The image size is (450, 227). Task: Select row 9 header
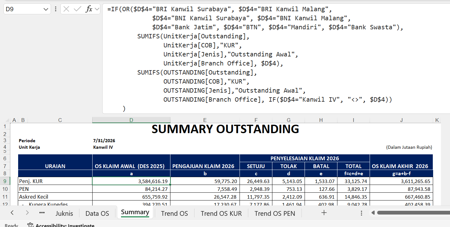tap(5, 181)
